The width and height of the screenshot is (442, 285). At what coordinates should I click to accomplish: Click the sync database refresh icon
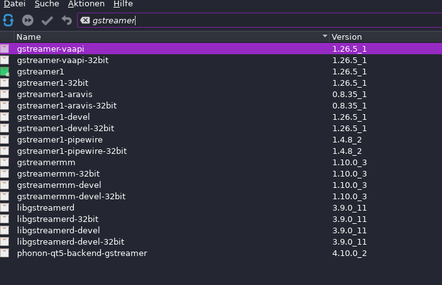click(x=8, y=20)
